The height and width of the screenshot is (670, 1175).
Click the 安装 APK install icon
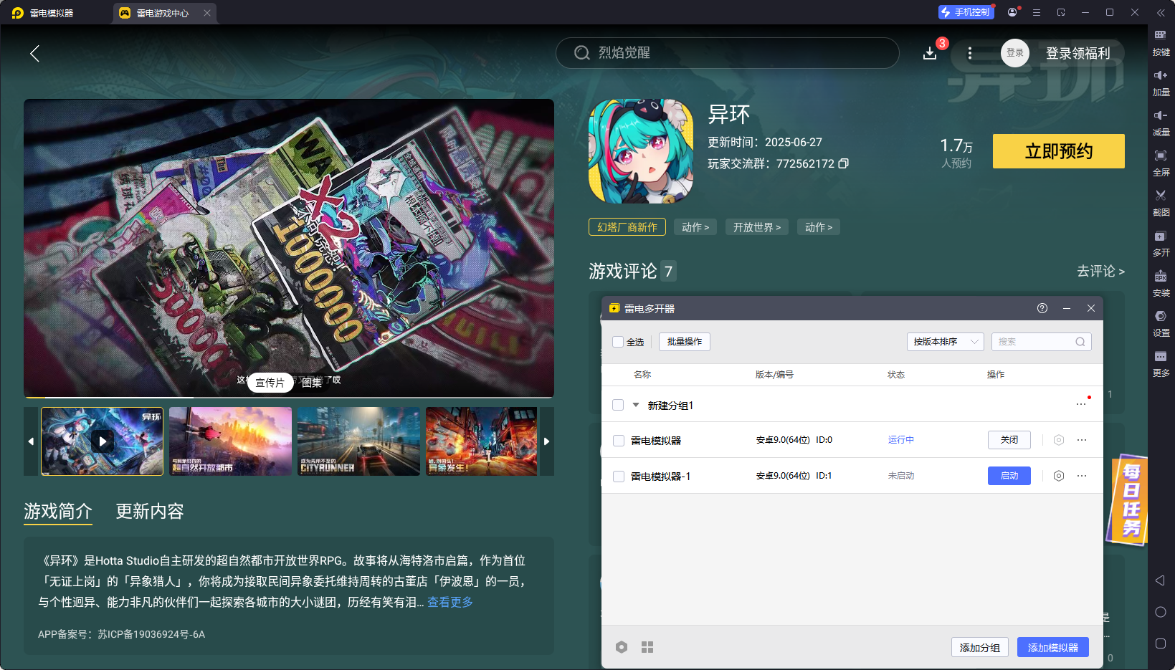point(1161,284)
